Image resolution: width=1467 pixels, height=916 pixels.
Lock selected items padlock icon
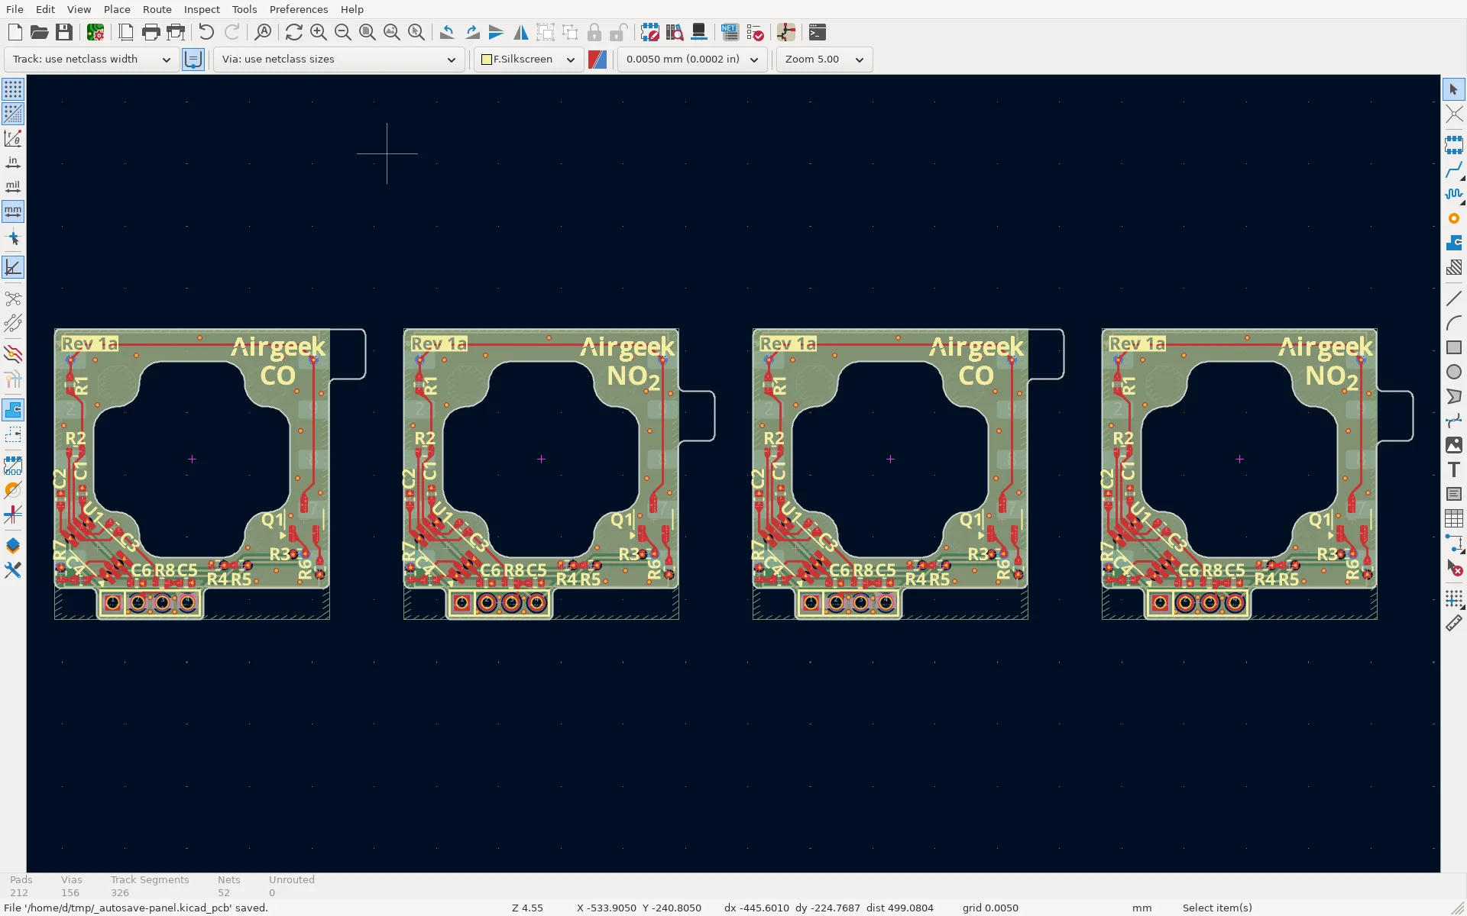point(594,32)
